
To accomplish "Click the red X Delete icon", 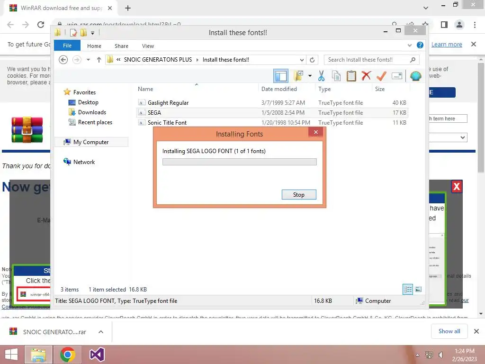I will [366, 76].
